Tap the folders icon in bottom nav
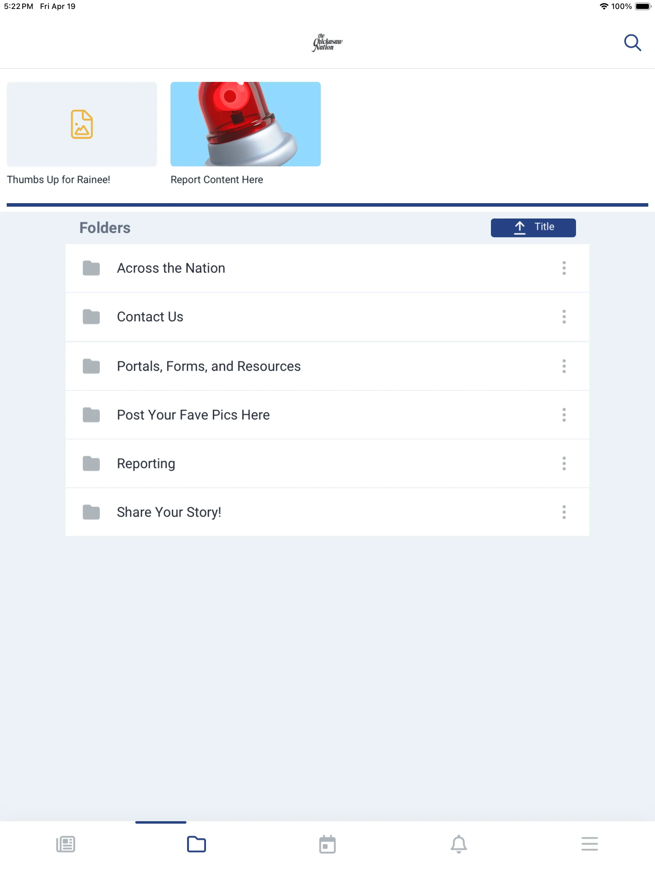The width and height of the screenshot is (655, 874). 196,843
